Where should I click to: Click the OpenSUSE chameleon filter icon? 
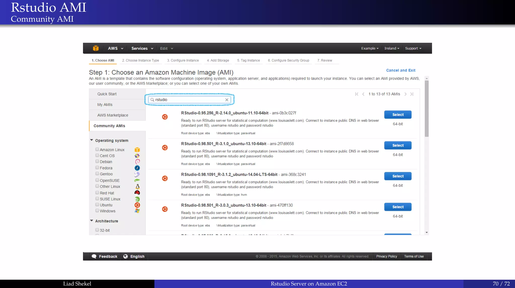(x=137, y=180)
